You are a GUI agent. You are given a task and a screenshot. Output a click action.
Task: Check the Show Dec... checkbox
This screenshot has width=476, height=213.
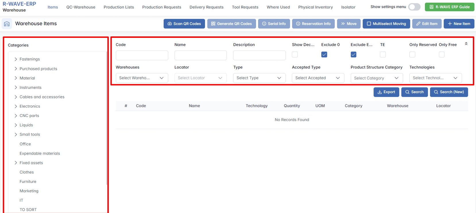point(295,54)
